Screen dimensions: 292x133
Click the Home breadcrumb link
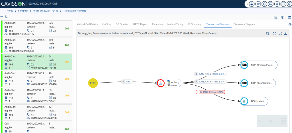point(10,11)
